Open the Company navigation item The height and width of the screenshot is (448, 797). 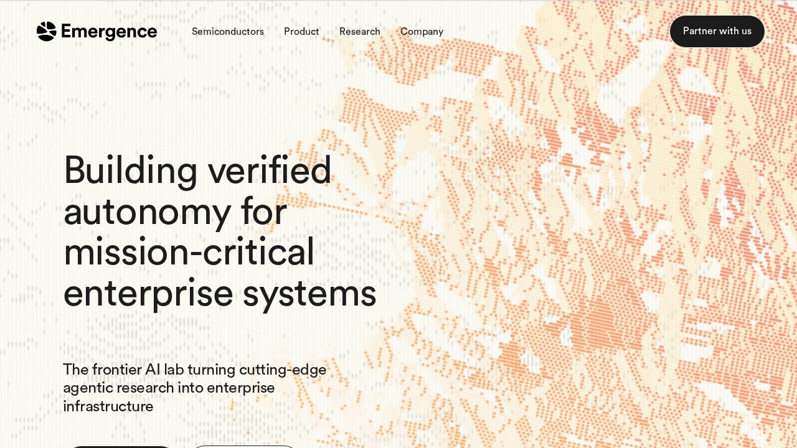pos(422,32)
